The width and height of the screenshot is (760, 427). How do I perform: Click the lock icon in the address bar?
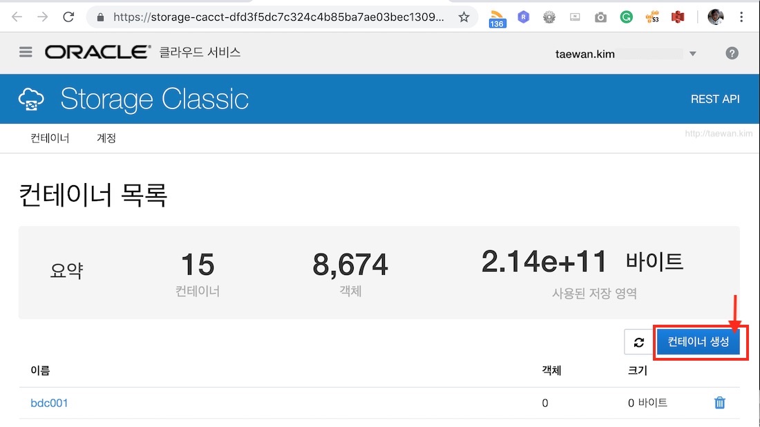(x=100, y=17)
